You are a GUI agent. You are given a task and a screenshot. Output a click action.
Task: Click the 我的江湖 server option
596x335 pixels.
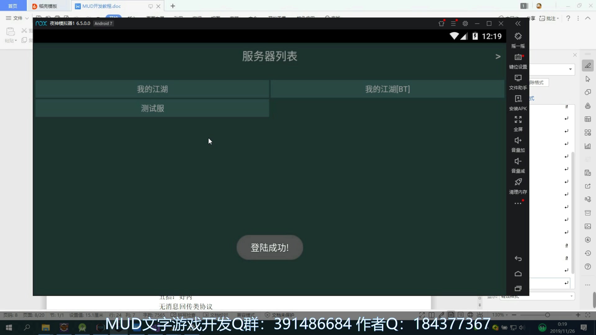click(x=152, y=89)
